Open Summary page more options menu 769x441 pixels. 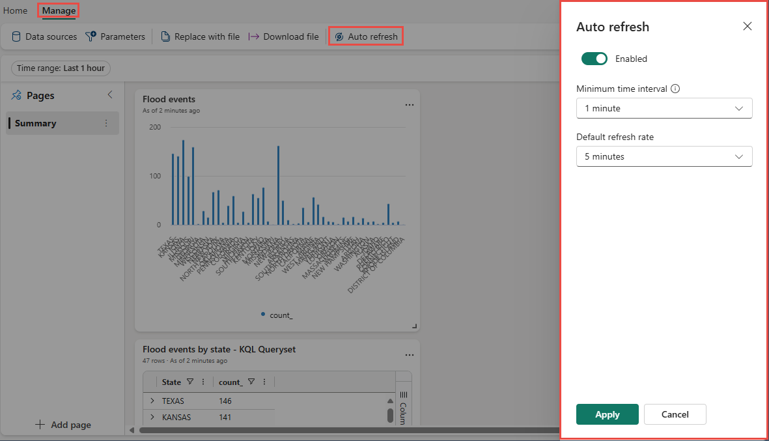(106, 123)
